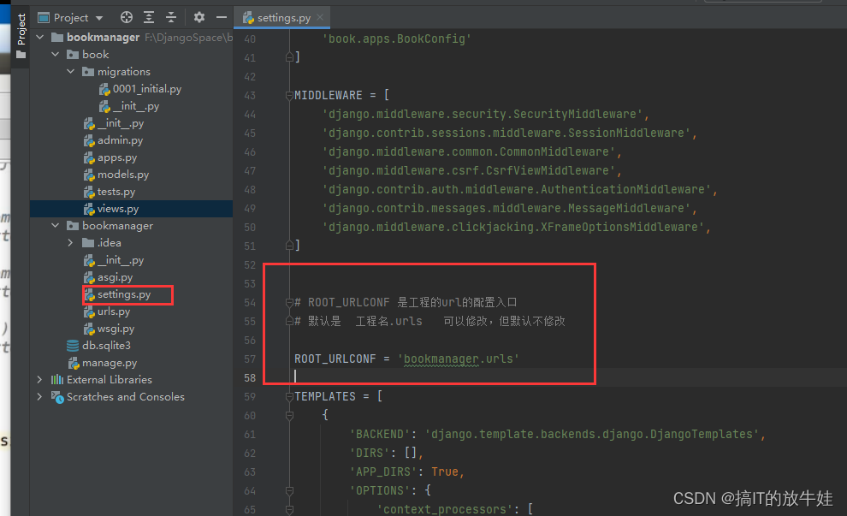Open tests.py file
This screenshot has width=847, height=516.
[x=116, y=192]
